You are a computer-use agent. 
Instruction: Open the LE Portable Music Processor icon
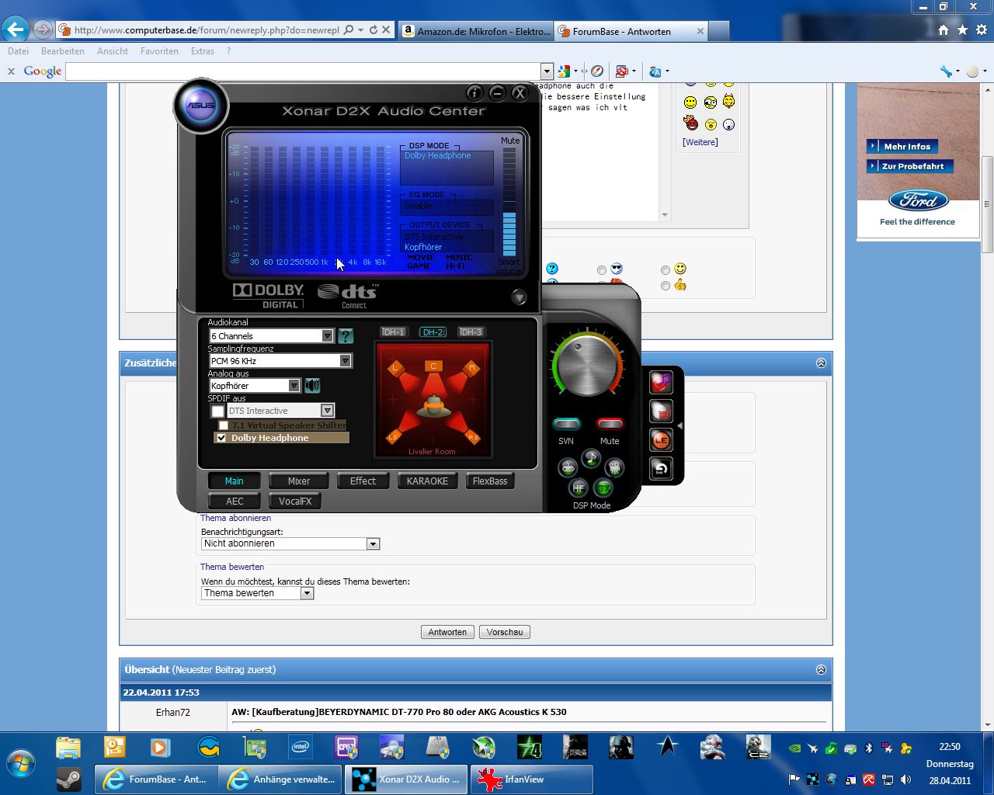661,440
